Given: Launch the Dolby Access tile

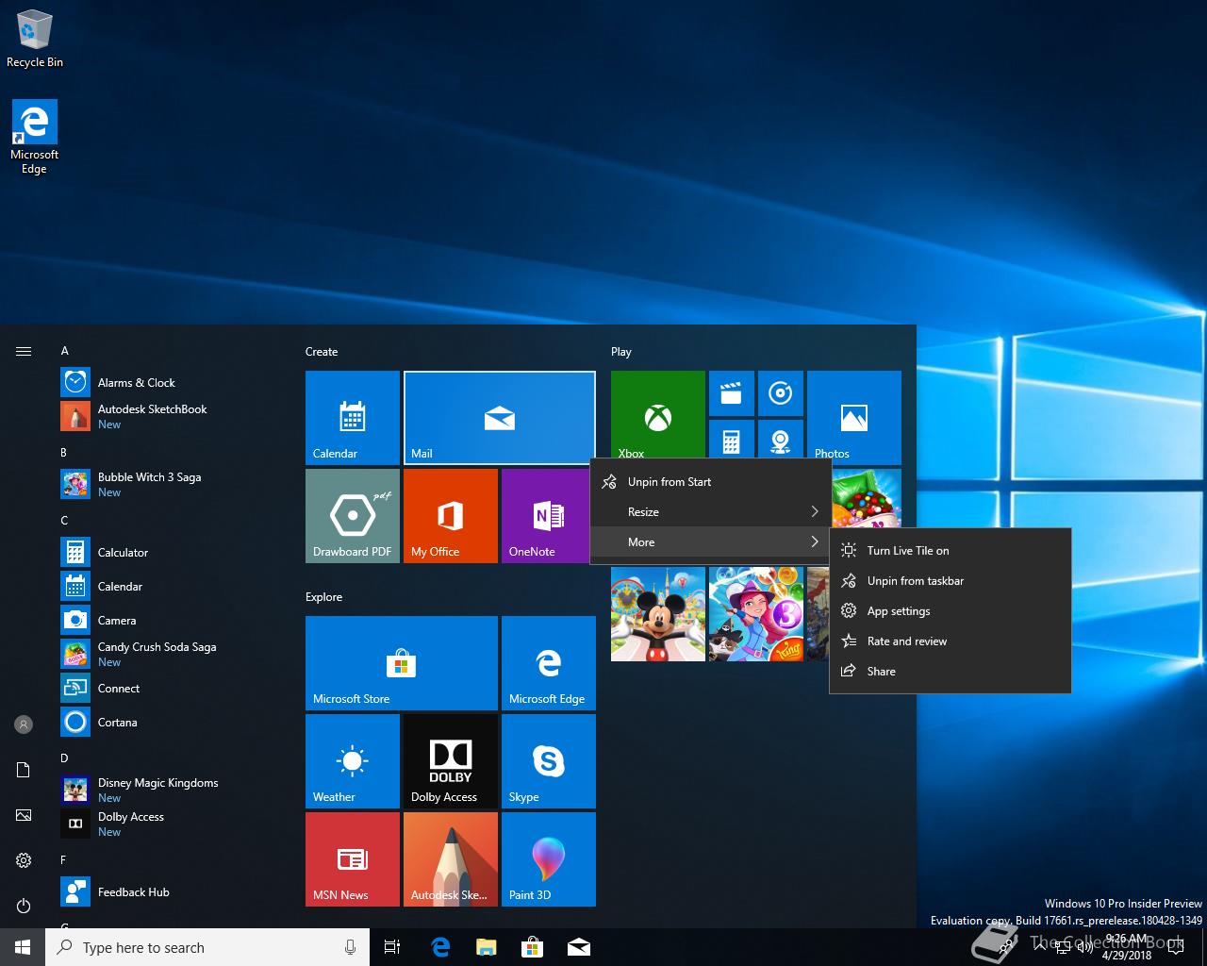Looking at the screenshot, I should [x=450, y=760].
